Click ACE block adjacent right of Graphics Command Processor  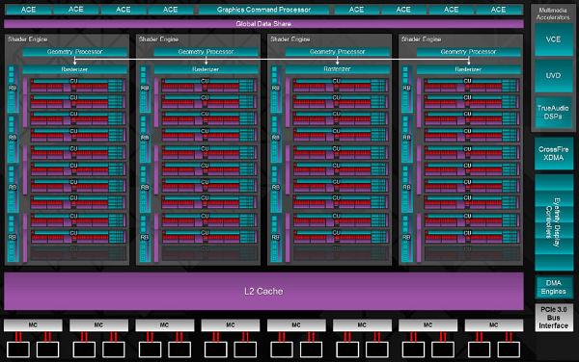pos(357,10)
